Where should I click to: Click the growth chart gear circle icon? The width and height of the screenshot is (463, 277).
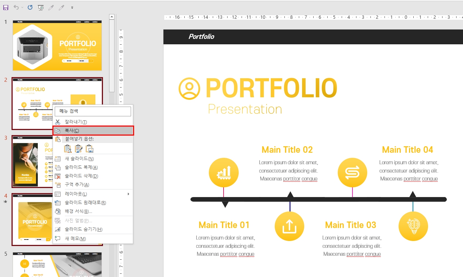(x=224, y=173)
